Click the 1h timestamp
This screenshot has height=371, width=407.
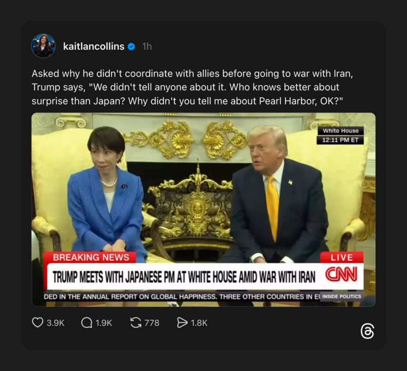pyautogui.click(x=147, y=46)
